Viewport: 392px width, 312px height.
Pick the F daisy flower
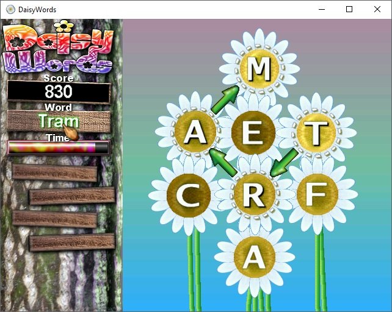pyautogui.click(x=318, y=194)
